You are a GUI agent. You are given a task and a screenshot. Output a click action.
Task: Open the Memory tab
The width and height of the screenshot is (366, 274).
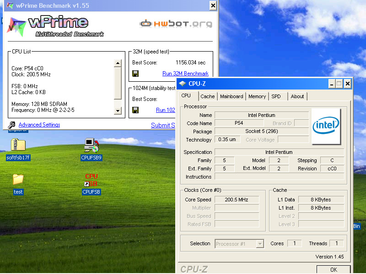pyautogui.click(x=257, y=96)
